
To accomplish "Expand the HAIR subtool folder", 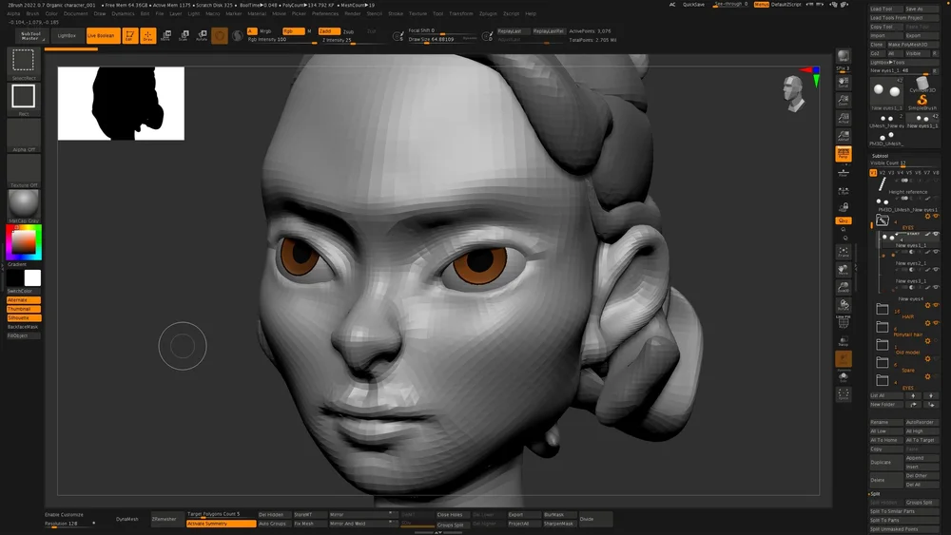I will point(882,310).
